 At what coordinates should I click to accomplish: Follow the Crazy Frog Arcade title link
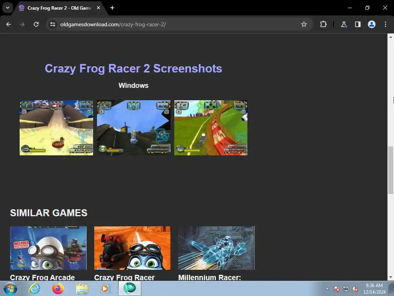pos(42,277)
